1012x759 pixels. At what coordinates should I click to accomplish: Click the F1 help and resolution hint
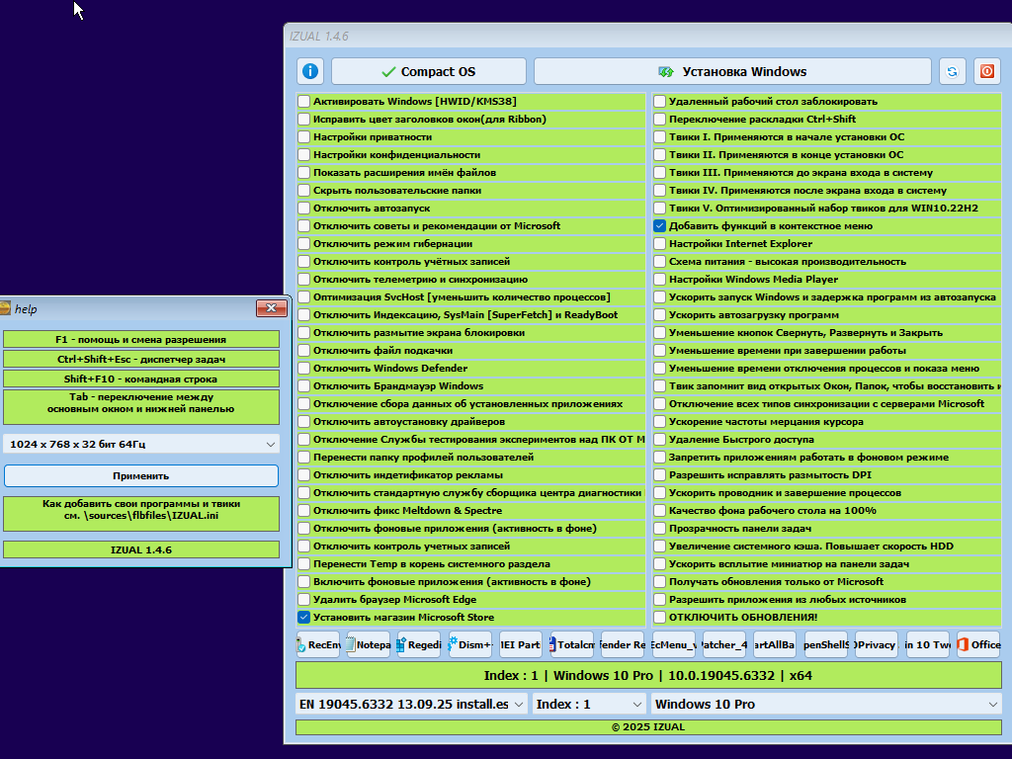point(140,340)
